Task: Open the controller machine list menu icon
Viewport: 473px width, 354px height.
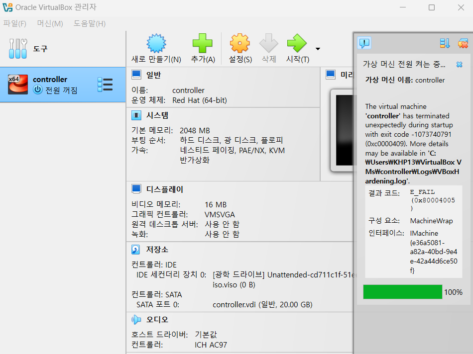Action: click(x=105, y=85)
